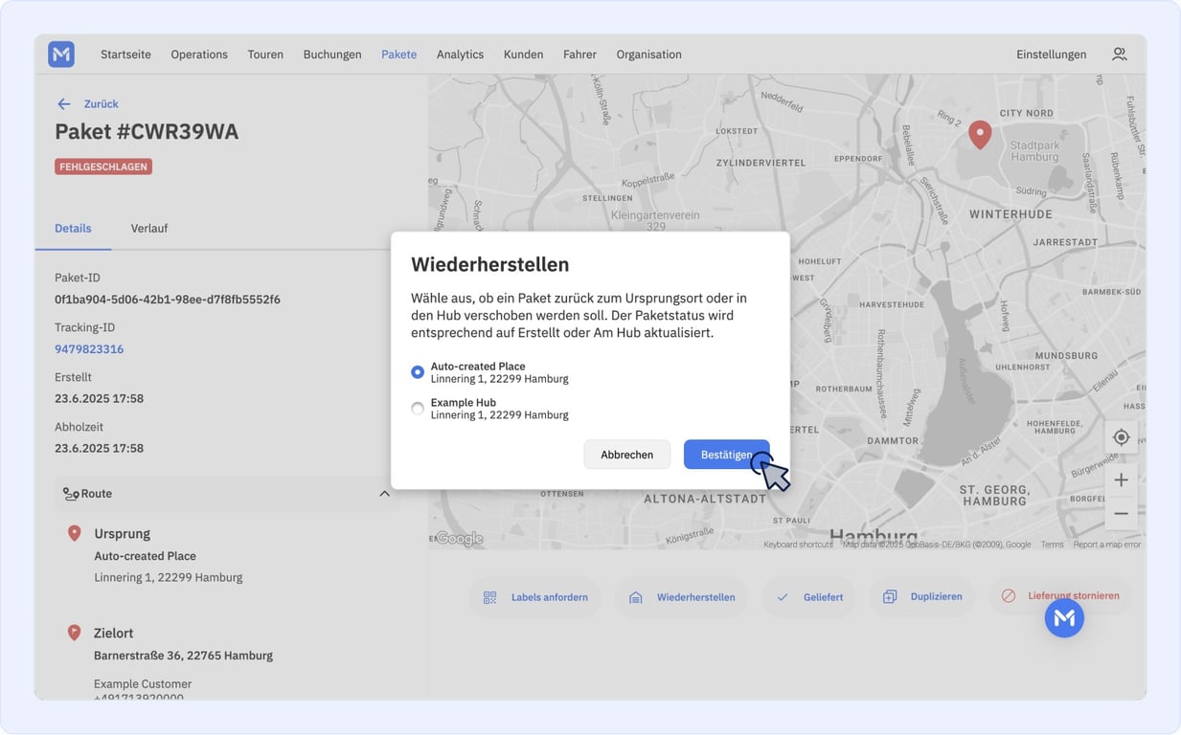Click the blue M logo in navbar
The image size is (1181, 735).
61,55
